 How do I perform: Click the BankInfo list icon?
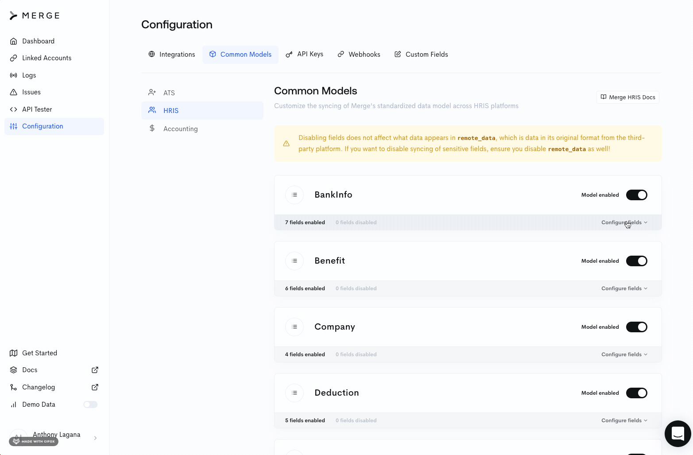[294, 195]
